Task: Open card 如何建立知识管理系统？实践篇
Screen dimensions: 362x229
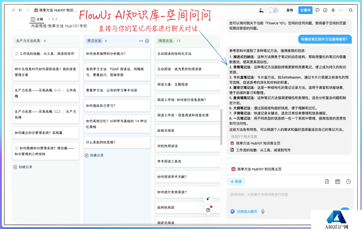Action: tap(46, 133)
